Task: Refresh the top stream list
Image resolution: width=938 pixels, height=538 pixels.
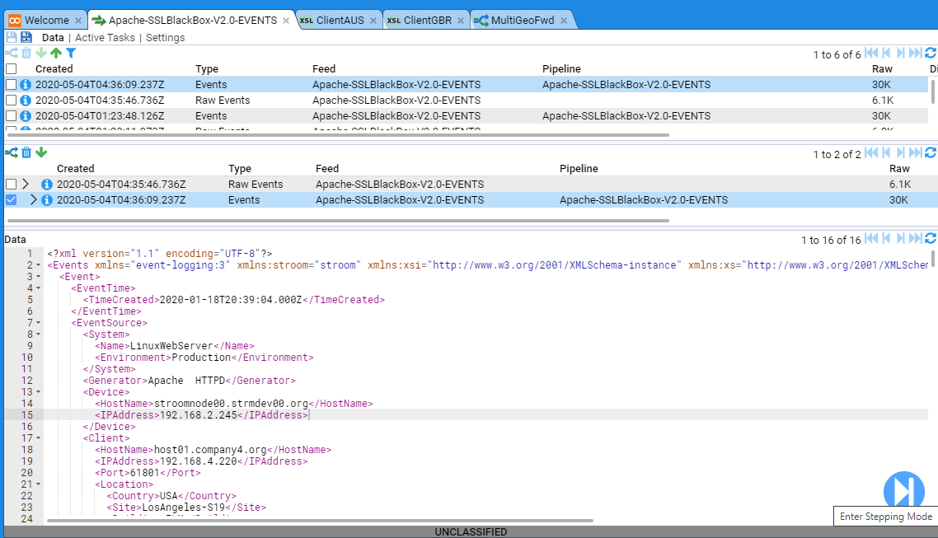Action: point(931,54)
